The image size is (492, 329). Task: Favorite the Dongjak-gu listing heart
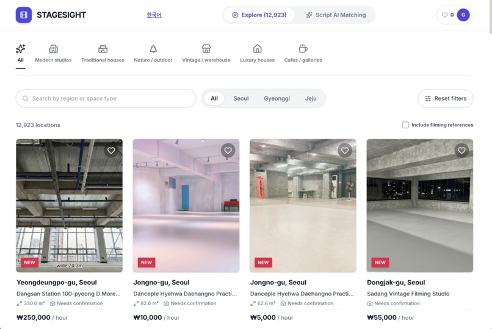[x=461, y=151]
